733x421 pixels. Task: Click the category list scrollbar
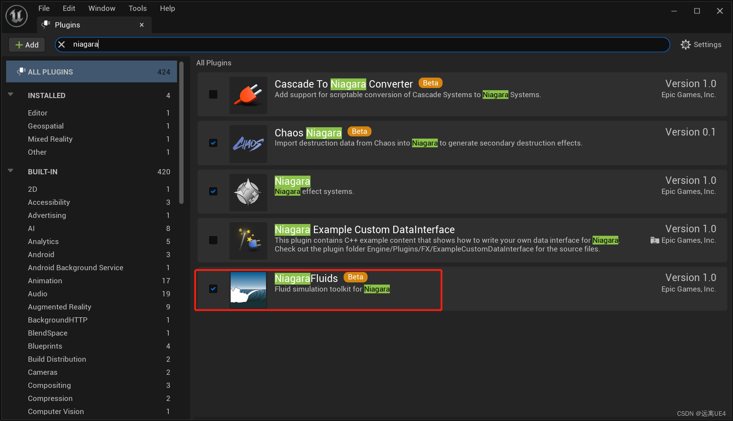[181, 132]
